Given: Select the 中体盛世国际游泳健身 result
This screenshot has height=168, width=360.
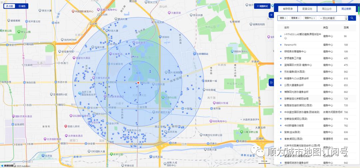Looking at the screenshot, I should point(317,112).
